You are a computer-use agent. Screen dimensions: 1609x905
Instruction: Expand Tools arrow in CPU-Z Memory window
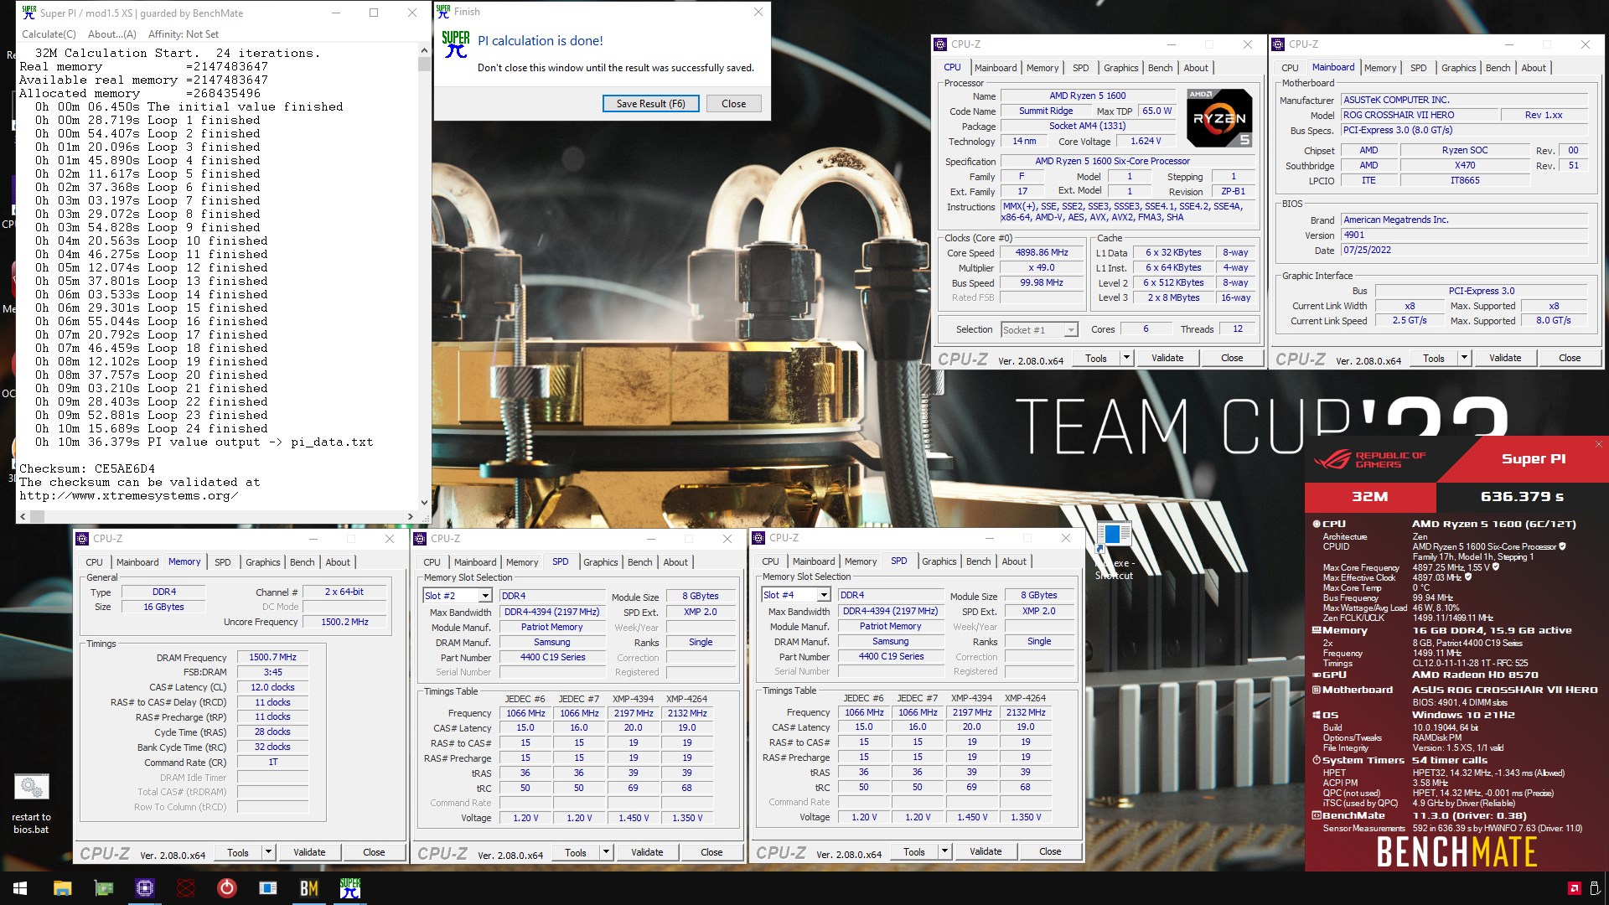tap(268, 852)
